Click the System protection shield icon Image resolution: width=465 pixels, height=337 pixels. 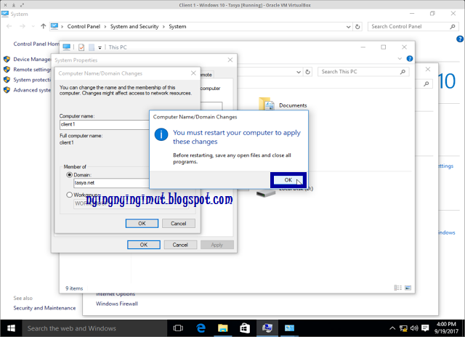point(7,80)
